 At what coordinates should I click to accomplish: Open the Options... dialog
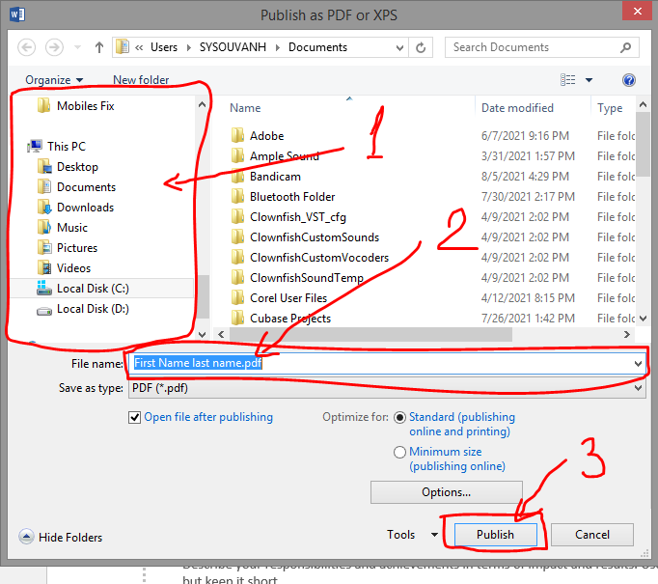click(x=447, y=492)
